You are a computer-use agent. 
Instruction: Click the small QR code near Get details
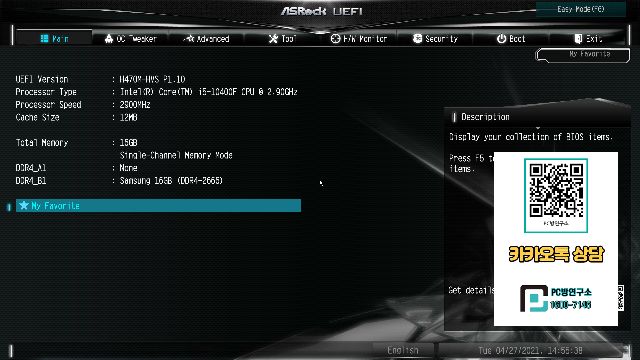pyautogui.click(x=621, y=297)
